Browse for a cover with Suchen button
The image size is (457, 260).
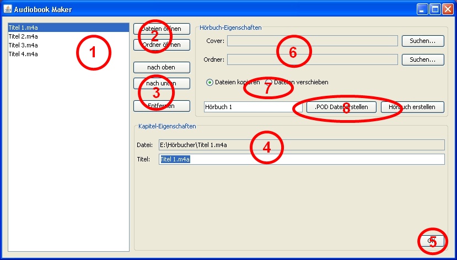click(423, 41)
